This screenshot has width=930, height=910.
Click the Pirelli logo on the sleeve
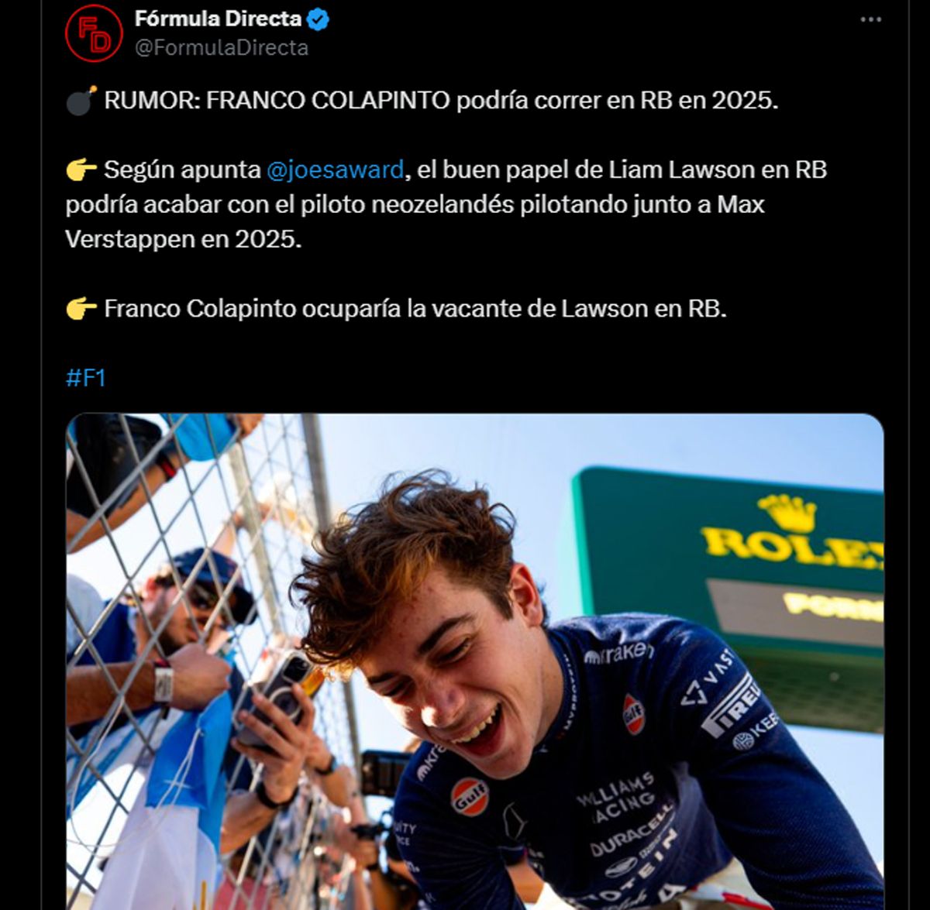coord(728,705)
